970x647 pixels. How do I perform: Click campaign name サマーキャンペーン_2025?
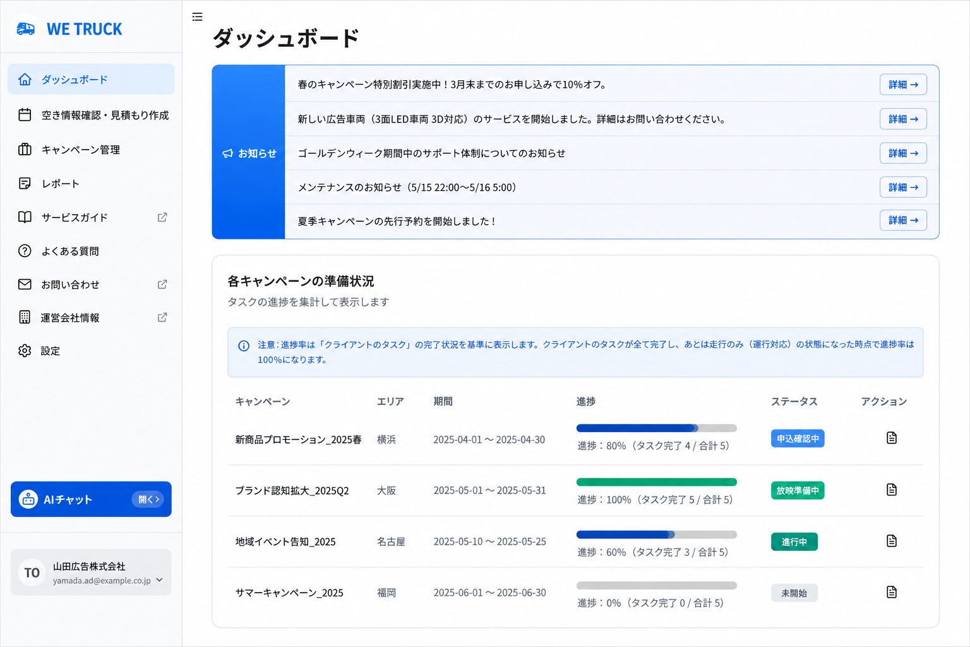[x=289, y=593]
